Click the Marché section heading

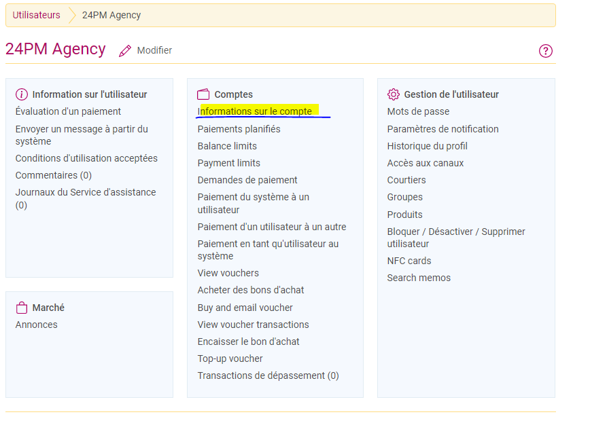pyautogui.click(x=48, y=308)
